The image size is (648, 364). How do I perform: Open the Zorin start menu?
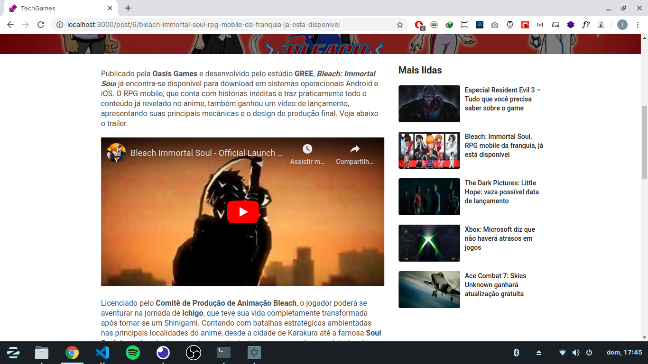pos(13,353)
